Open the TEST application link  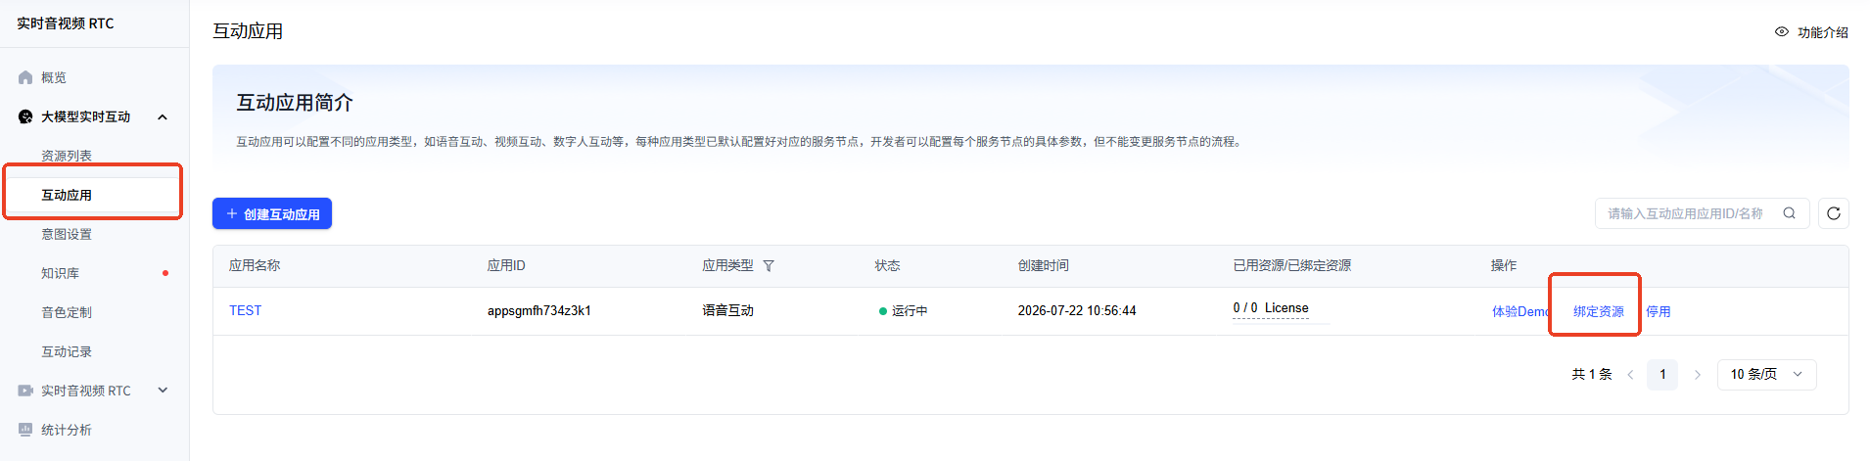pos(246,310)
